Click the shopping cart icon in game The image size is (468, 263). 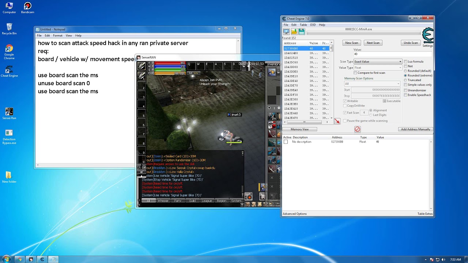coord(262,197)
